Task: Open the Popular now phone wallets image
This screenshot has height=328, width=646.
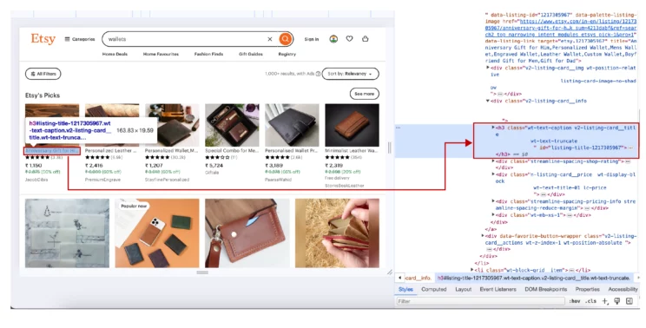Action: pyautogui.click(x=157, y=233)
